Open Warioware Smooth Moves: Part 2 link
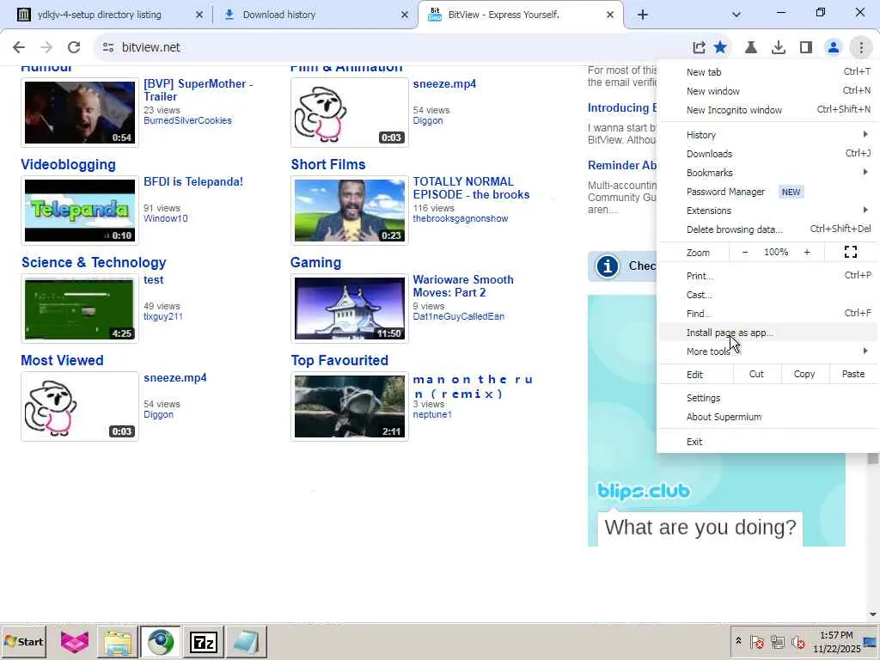The width and height of the screenshot is (880, 660). tap(463, 286)
